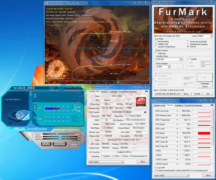Image resolution: width=216 pixels, height=180 pixels.
Task: Open the GPU Core Clock sensor dropdown arrow
Action: tap(177, 111)
